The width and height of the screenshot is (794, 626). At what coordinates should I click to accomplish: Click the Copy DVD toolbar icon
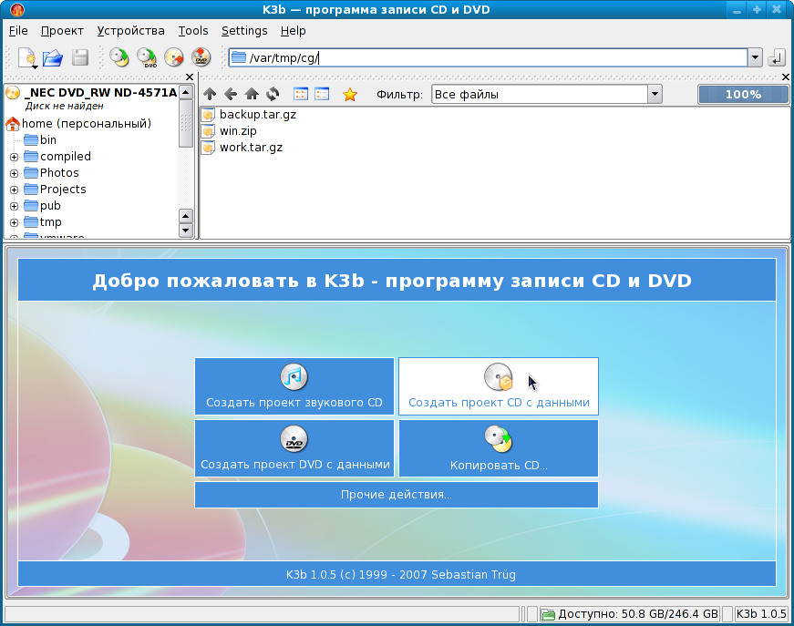click(x=147, y=57)
